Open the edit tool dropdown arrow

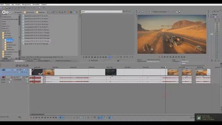[63, 117]
